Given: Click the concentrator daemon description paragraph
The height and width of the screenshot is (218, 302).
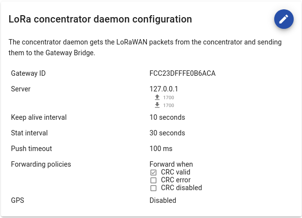Looking at the screenshot, I should 145,47.
